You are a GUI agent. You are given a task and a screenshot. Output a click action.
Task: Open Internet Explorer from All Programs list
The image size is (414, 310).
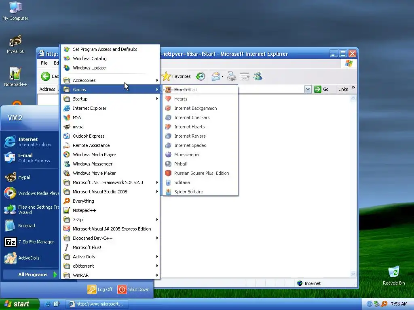(x=110, y=108)
